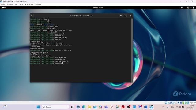Open the Устройства menu
Image resolution: width=196 pixels, height=110 pixels.
(x=29, y=4)
